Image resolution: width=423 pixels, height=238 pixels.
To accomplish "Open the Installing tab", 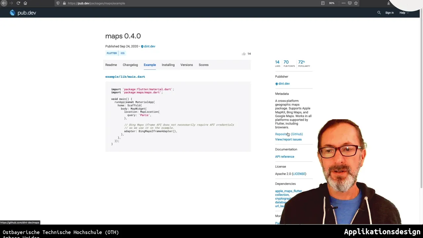I will coord(168,65).
